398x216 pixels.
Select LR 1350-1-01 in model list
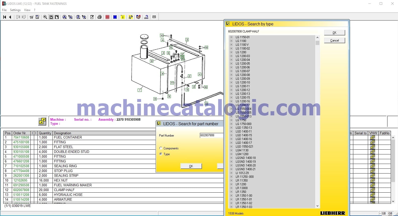click(x=244, y=199)
